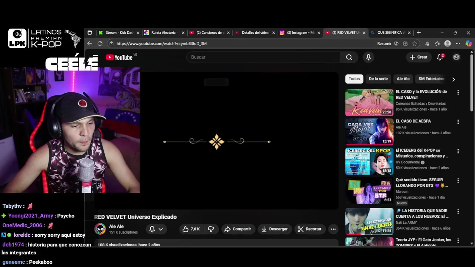475x267 pixels.
Task: Dislike the video with thumbs down
Action: 211,229
